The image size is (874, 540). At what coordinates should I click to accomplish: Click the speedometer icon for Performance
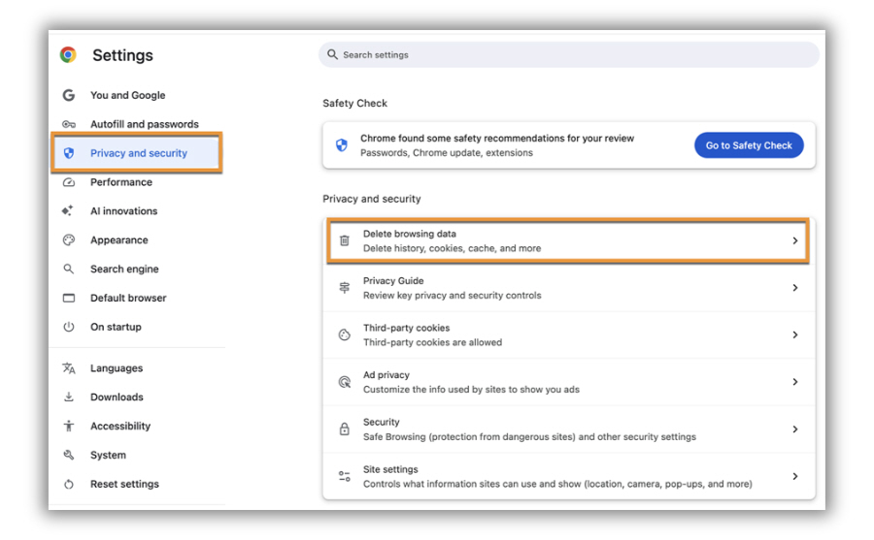coord(69,182)
